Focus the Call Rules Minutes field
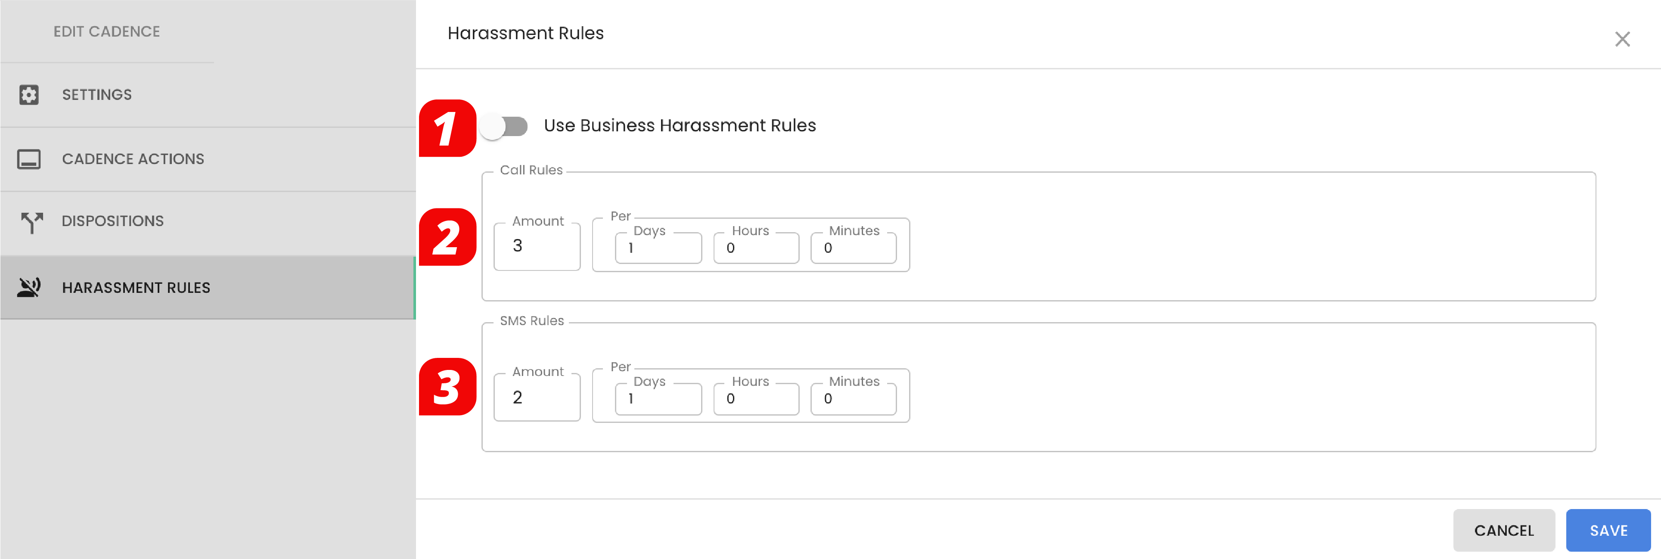The height and width of the screenshot is (559, 1661). click(x=852, y=248)
